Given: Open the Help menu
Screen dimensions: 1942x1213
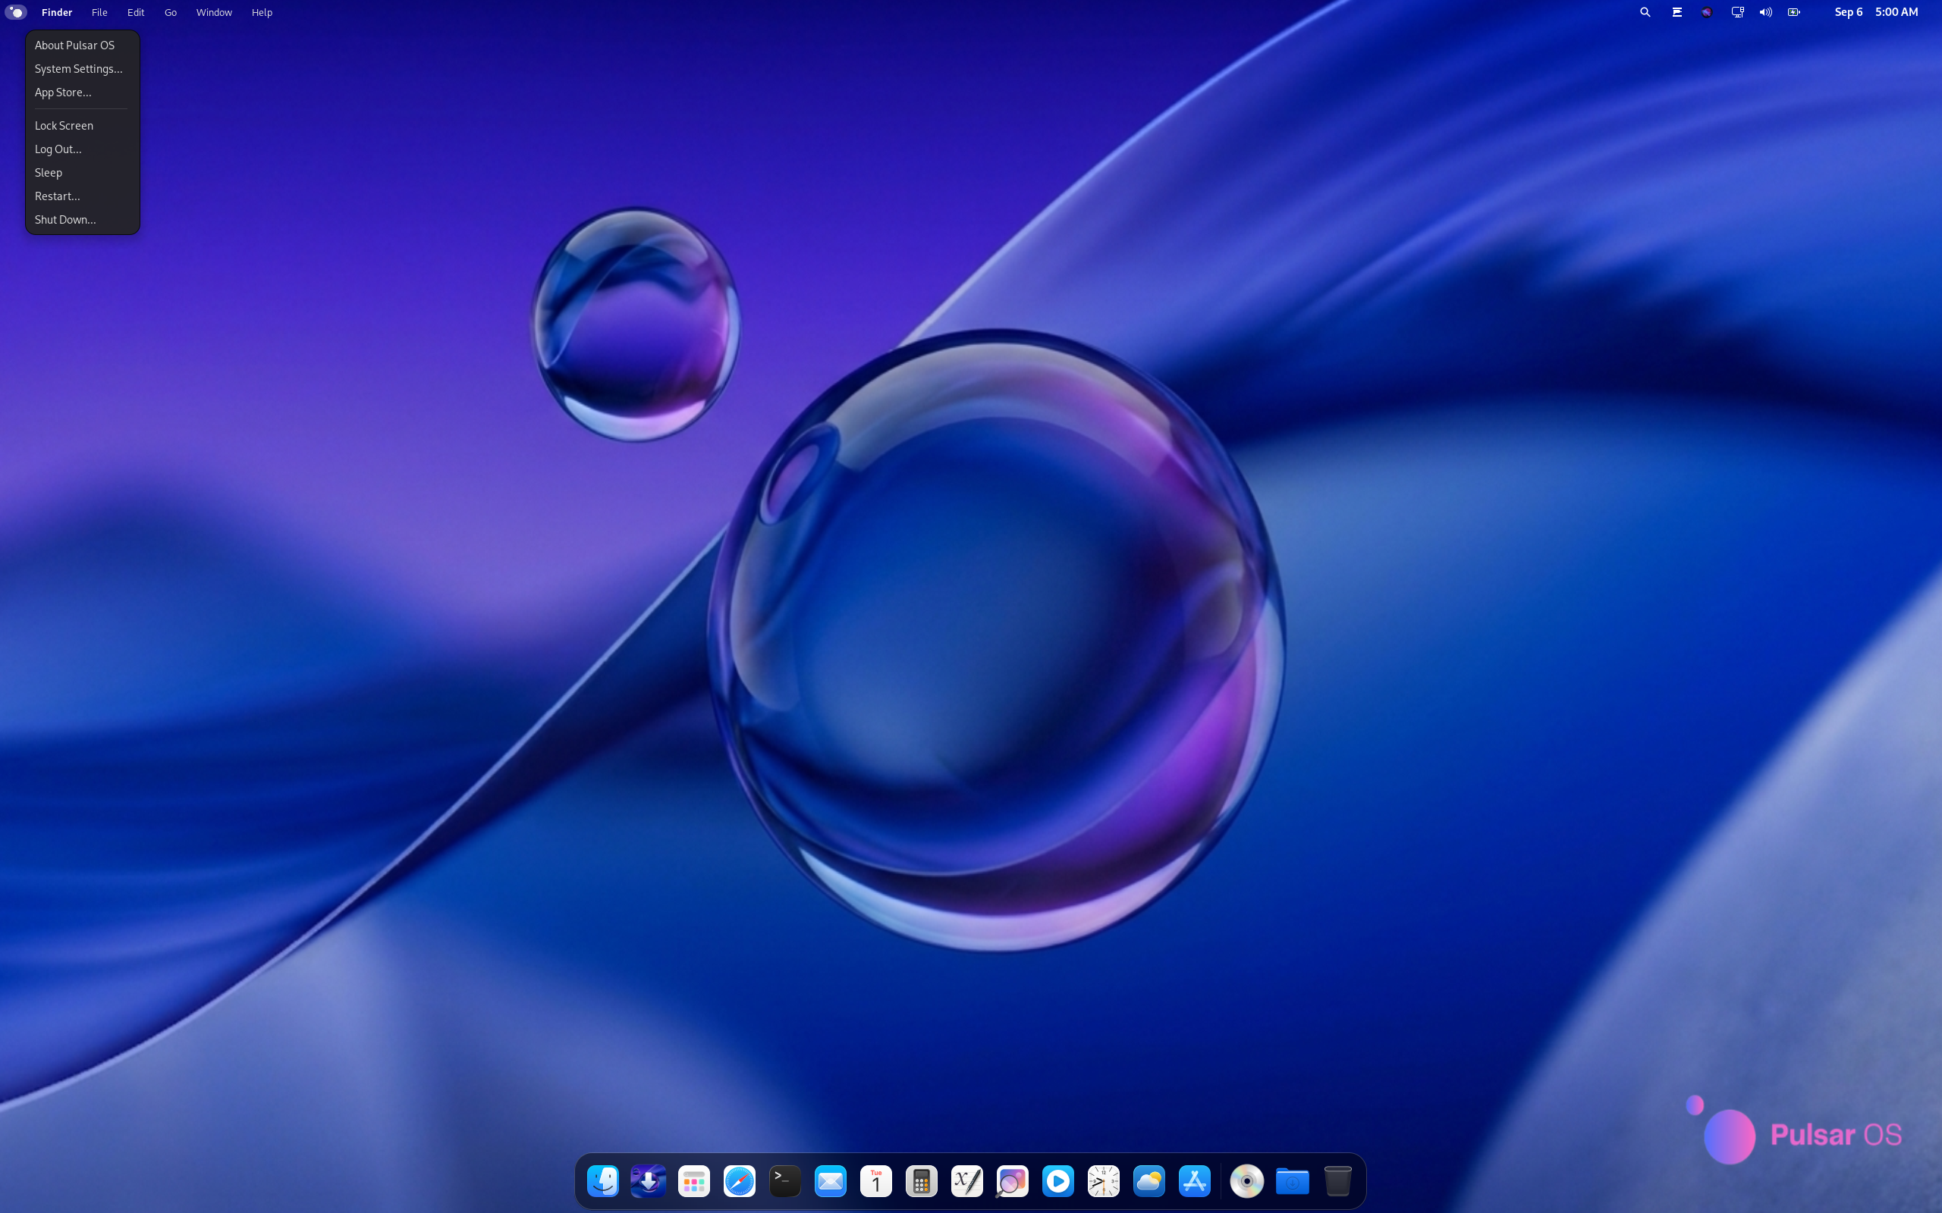Looking at the screenshot, I should (262, 12).
